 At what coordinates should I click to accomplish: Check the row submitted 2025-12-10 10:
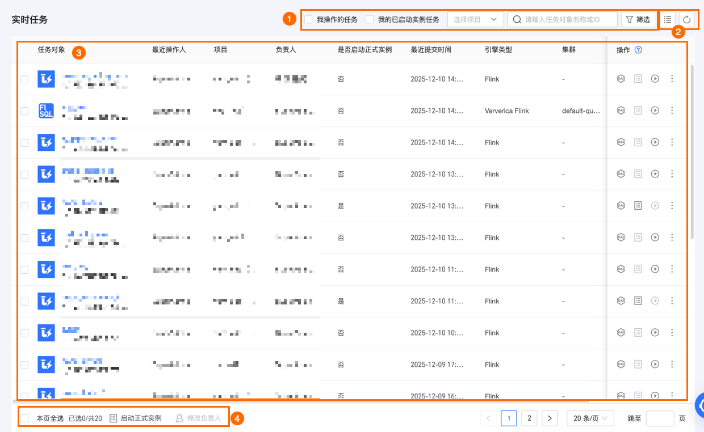24,333
